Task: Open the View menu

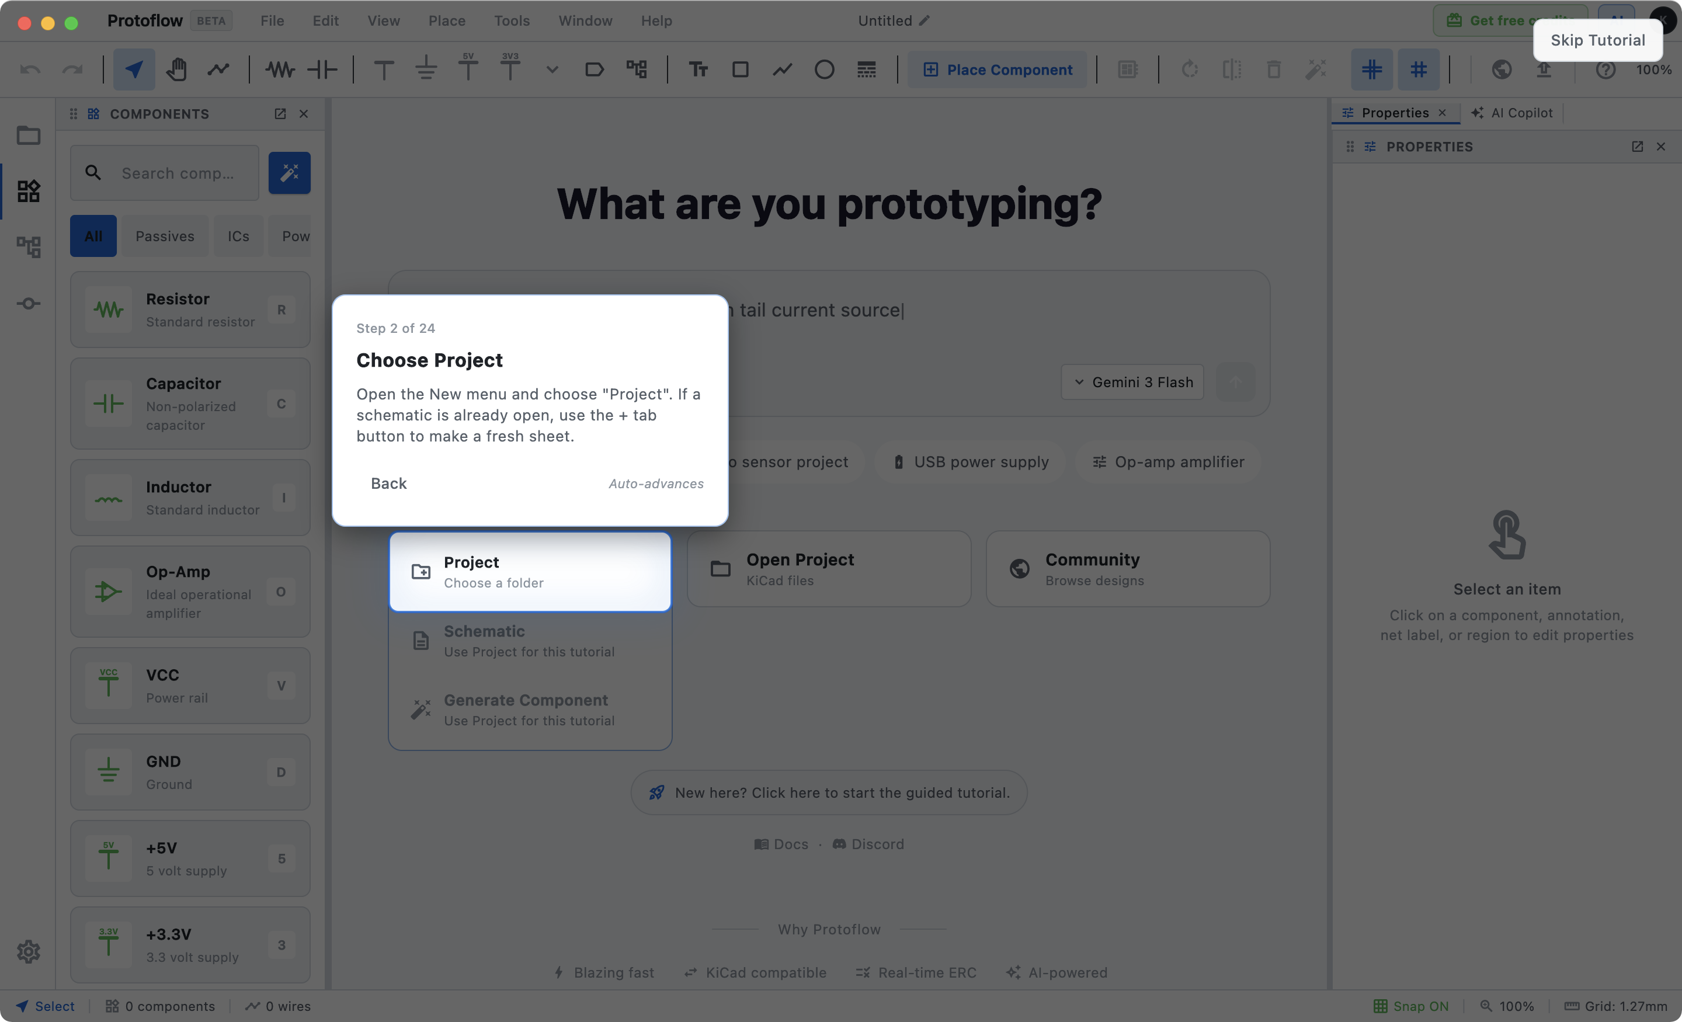Action: pos(384,20)
